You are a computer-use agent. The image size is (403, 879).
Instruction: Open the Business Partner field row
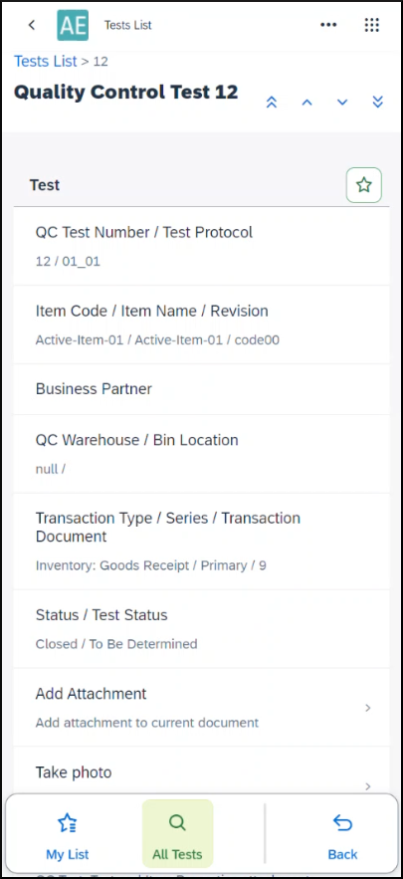(x=201, y=389)
